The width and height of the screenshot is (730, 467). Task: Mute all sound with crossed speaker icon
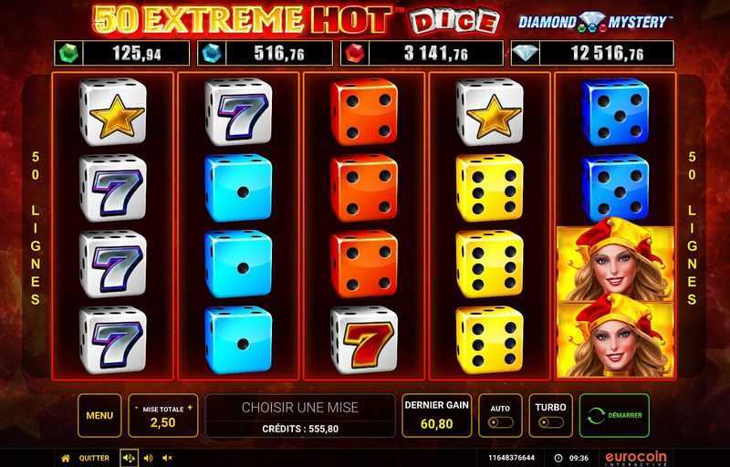[167, 458]
